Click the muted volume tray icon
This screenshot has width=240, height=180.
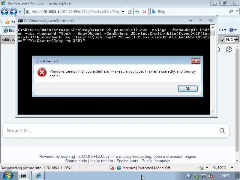pos(211,176)
